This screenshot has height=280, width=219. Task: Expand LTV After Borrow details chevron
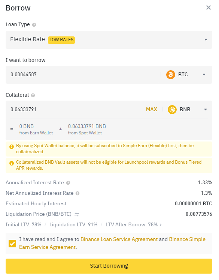coord(161,225)
